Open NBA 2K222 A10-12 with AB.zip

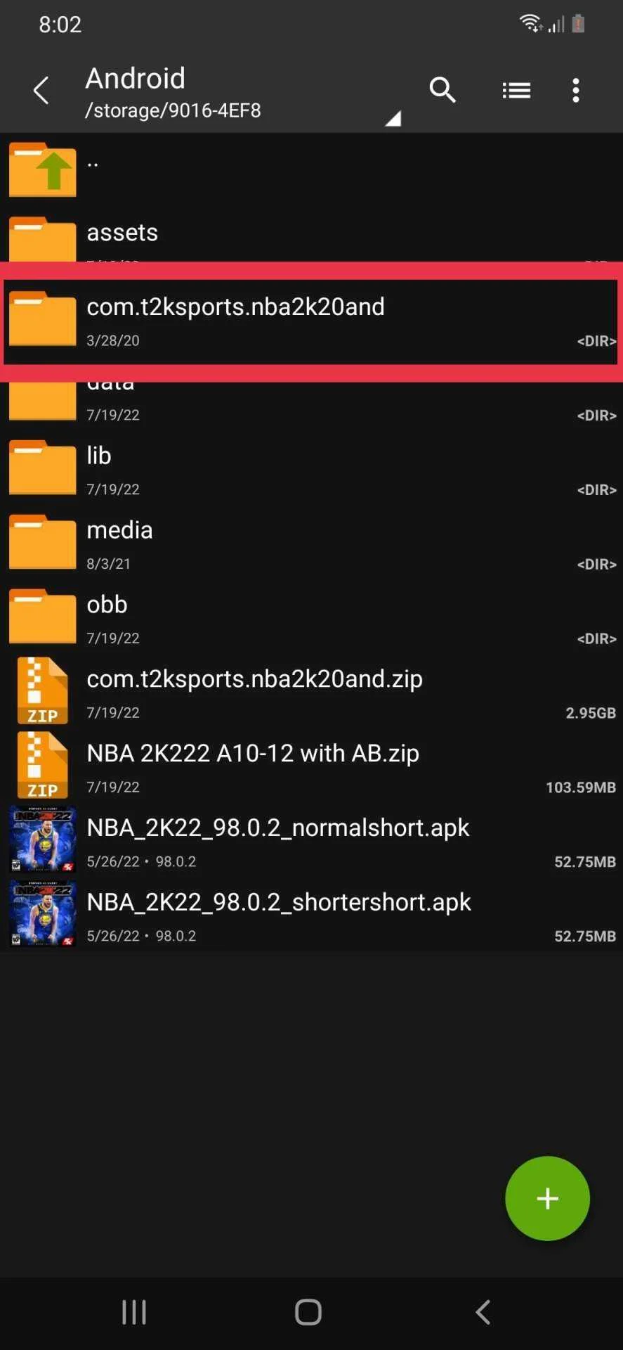tap(253, 753)
